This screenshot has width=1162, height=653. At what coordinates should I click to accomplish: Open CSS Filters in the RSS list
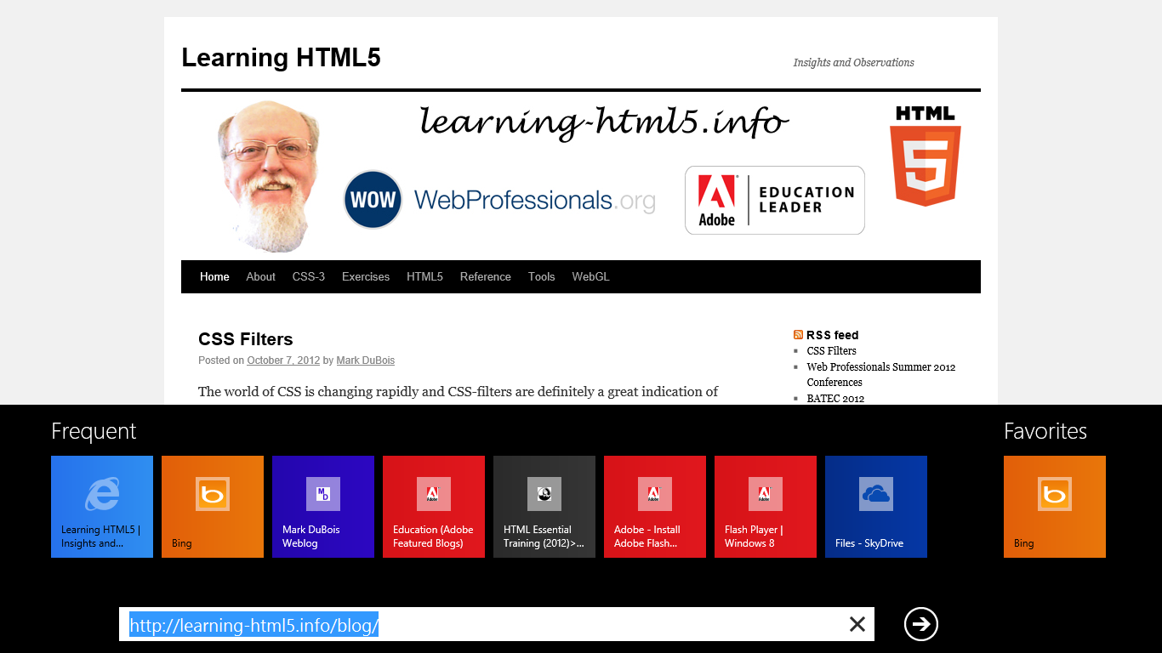832,350
